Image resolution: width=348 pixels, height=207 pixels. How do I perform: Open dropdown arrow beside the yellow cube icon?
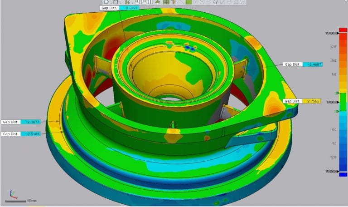coord(132,3)
